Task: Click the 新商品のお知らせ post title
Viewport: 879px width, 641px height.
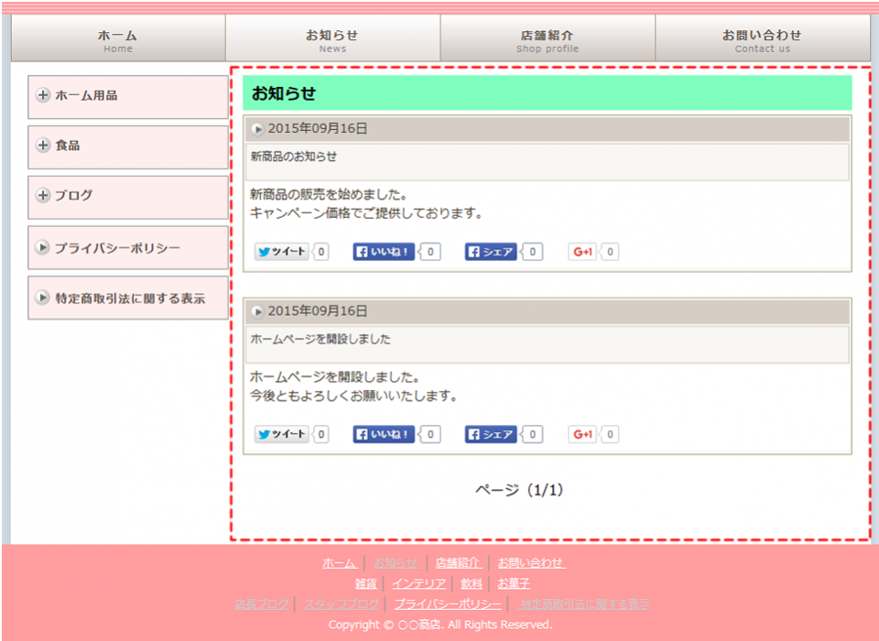Action: click(x=294, y=157)
